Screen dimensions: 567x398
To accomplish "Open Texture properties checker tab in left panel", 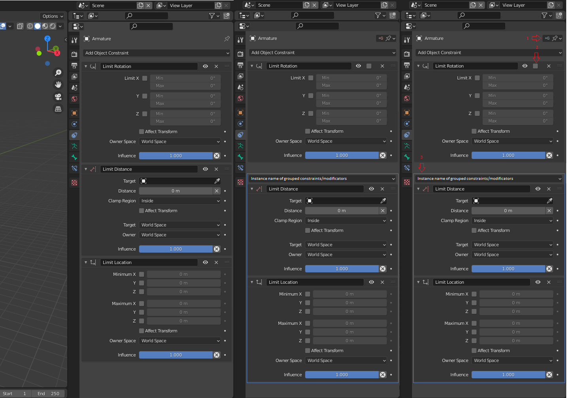I will tap(74, 183).
